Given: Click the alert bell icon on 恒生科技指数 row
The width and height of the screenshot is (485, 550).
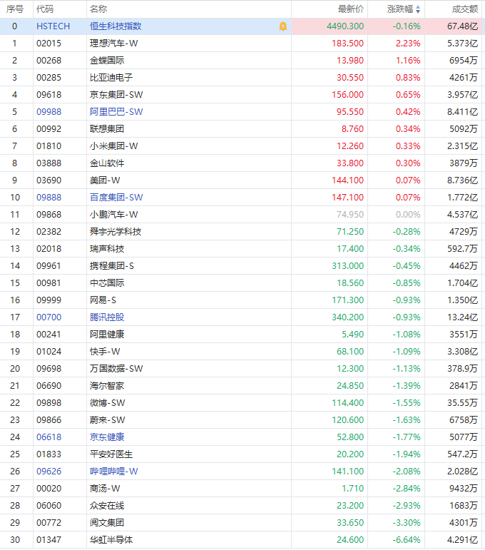Looking at the screenshot, I should pyautogui.click(x=283, y=26).
